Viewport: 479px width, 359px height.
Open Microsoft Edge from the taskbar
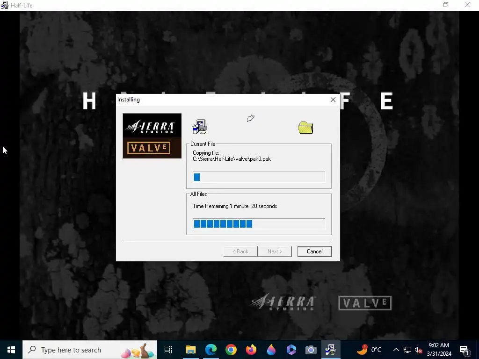211,350
